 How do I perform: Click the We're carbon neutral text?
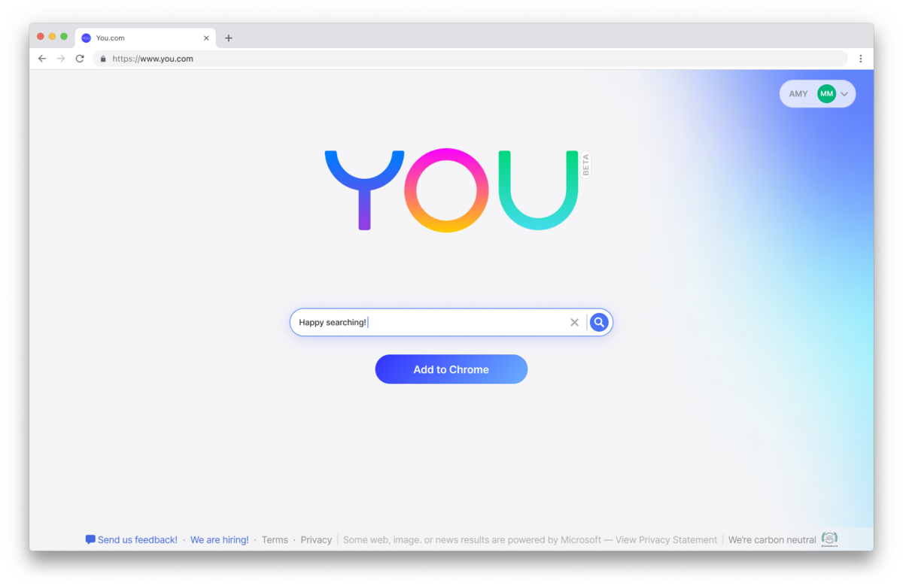click(x=772, y=539)
